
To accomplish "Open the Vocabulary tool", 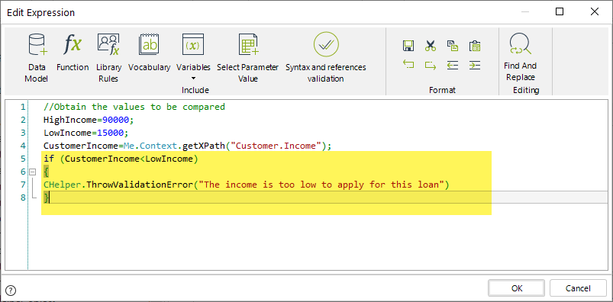I will click(150, 52).
